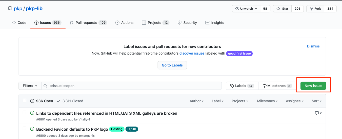Open the pkp organization link

[x=18, y=8]
